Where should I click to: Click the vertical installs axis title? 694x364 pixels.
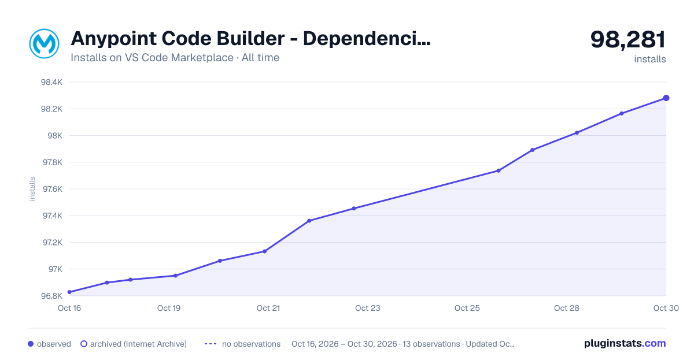tap(32, 189)
